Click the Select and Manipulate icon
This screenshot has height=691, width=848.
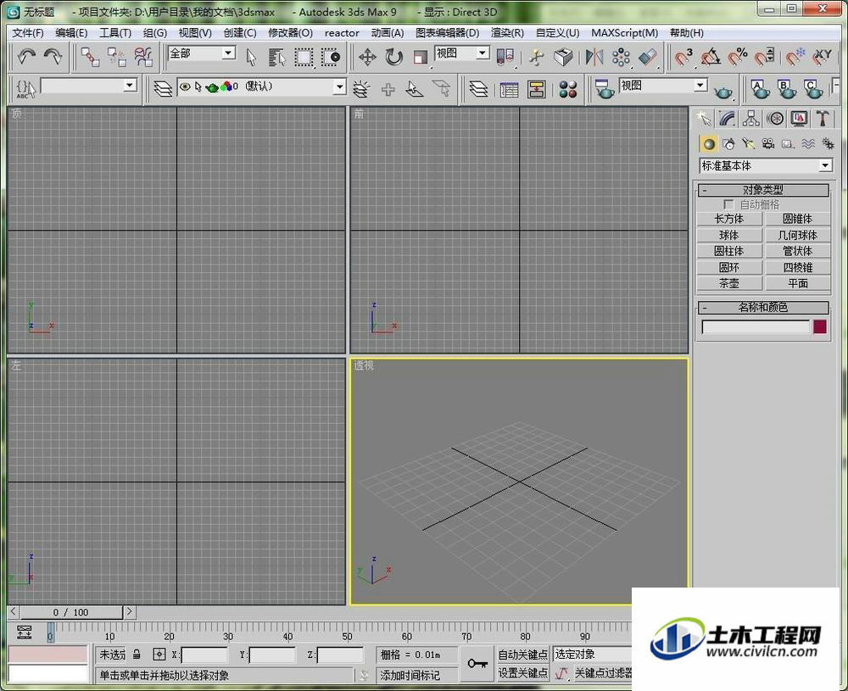pos(537,58)
